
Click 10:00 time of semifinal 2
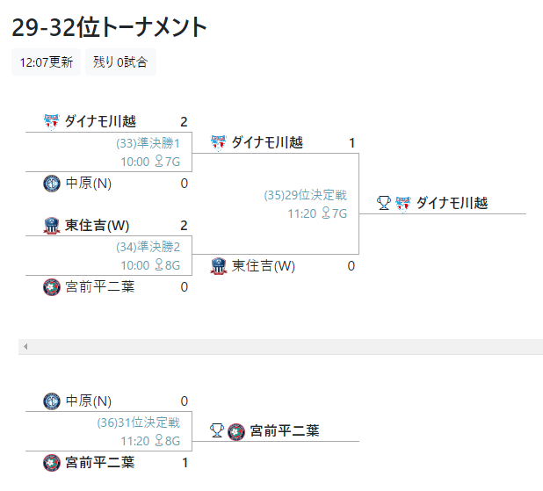tap(134, 265)
